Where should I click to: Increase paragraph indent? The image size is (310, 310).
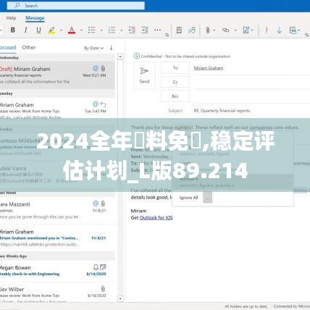tap(145, 30)
